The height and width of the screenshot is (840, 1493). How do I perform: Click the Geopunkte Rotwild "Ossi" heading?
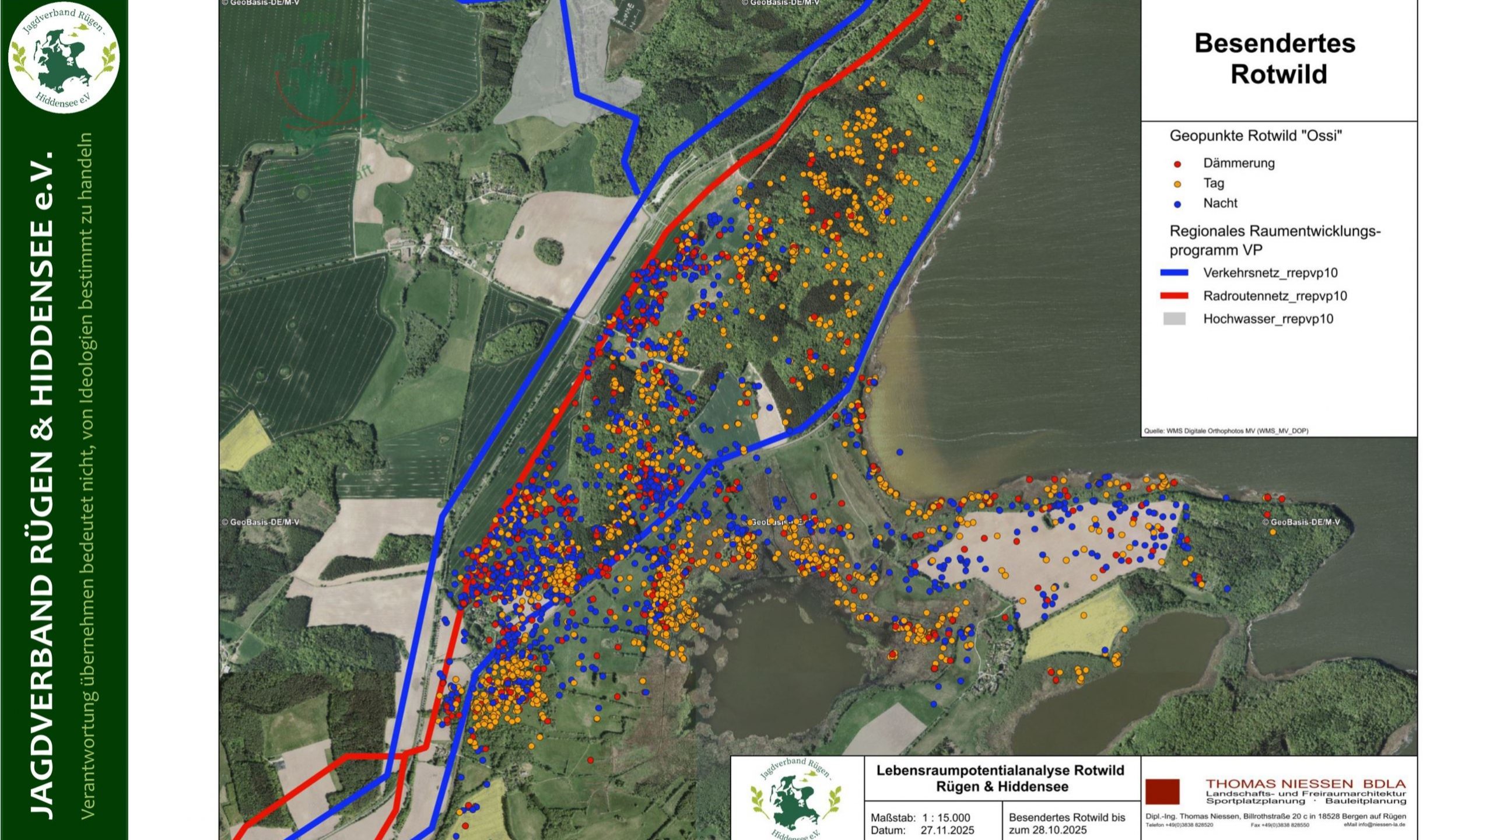click(1256, 136)
